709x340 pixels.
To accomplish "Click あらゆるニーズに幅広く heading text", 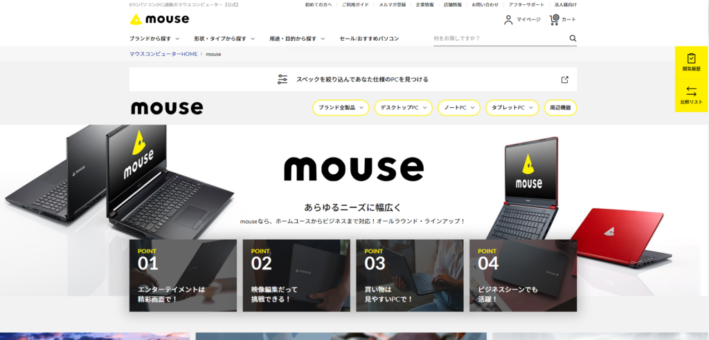I will (x=353, y=208).
